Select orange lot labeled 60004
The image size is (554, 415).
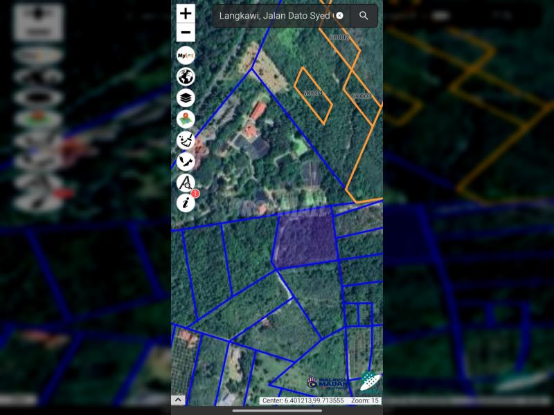coord(313,95)
